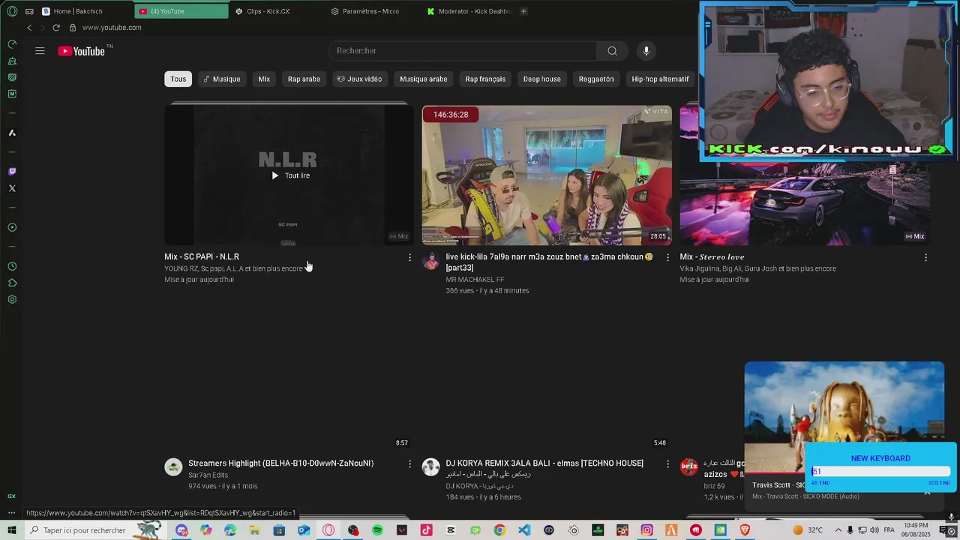Open Chrome from the taskbar

tap(499, 530)
